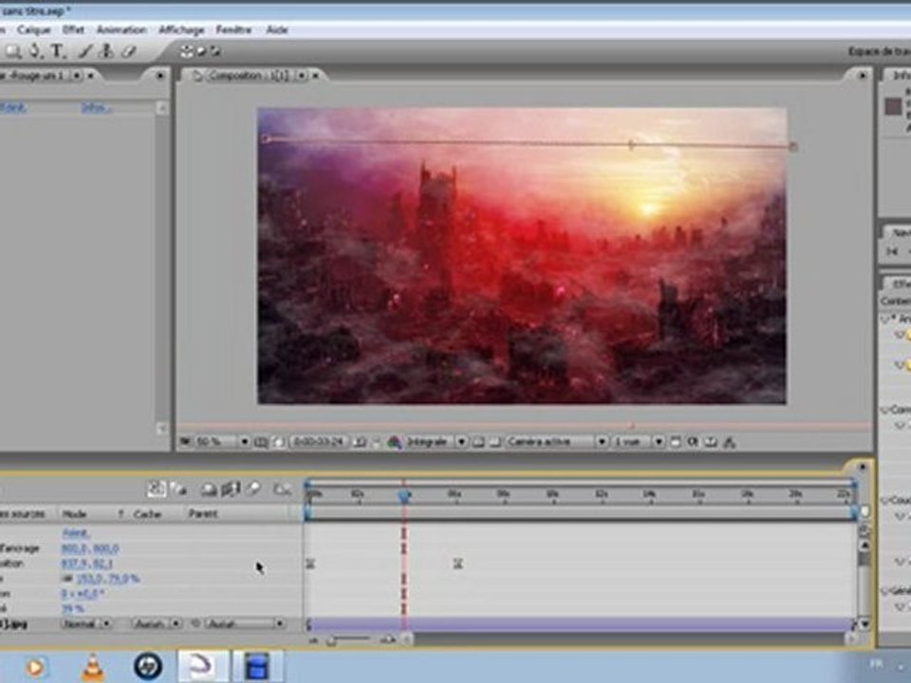
Task: Open the Fenêtre menu
Action: (233, 29)
